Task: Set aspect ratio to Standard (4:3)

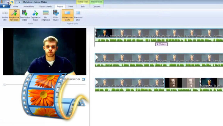Action: click(x=78, y=16)
